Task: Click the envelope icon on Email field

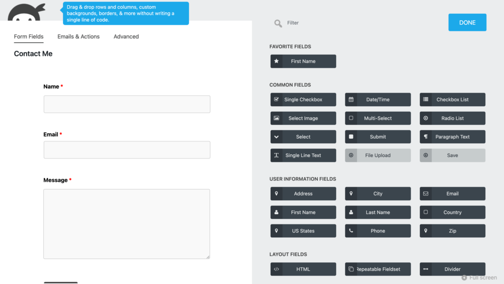Action: pyautogui.click(x=426, y=193)
